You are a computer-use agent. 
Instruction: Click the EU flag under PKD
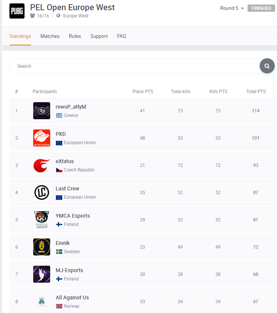tap(59, 143)
